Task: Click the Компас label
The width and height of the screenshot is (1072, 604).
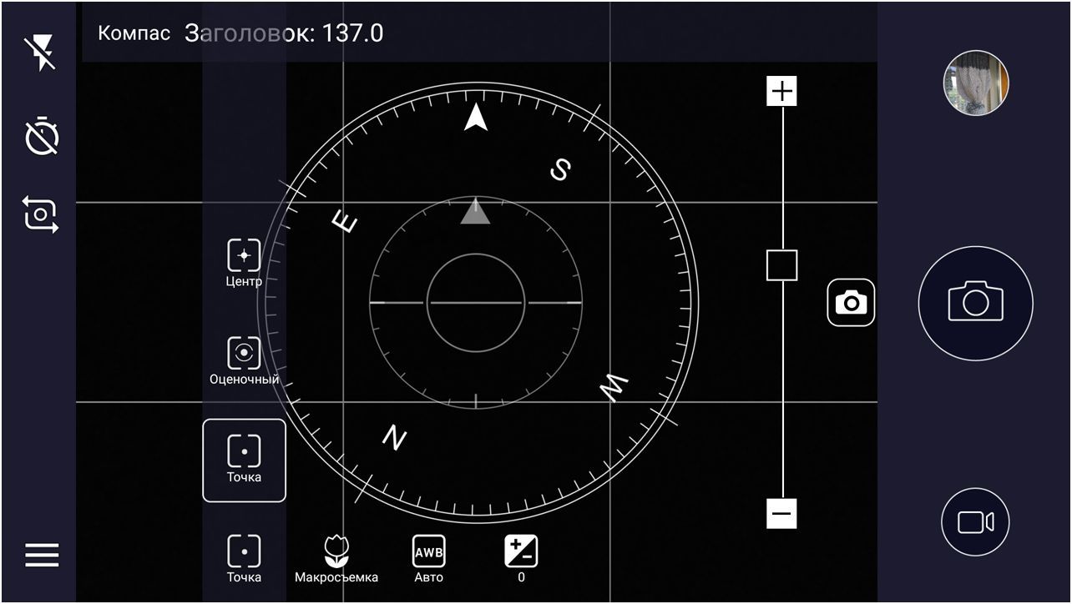Action: point(134,33)
